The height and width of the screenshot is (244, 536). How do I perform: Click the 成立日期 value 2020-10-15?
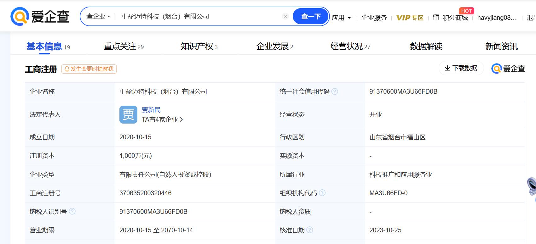point(135,137)
